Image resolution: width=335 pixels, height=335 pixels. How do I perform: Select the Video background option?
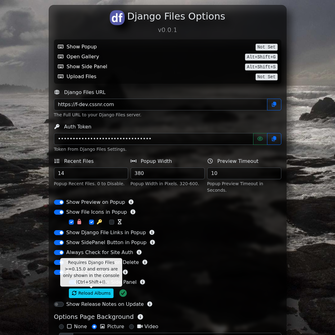(132, 327)
